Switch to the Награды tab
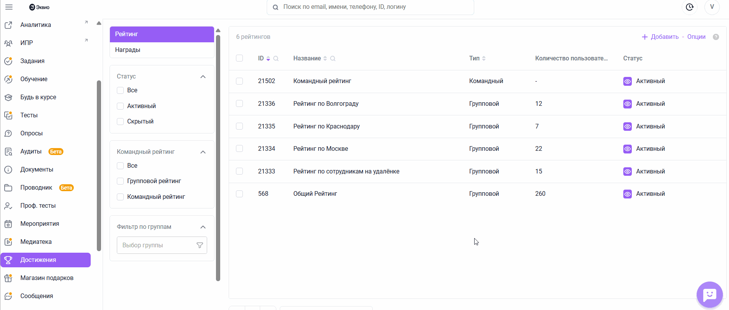729x310 pixels. pyautogui.click(x=128, y=50)
